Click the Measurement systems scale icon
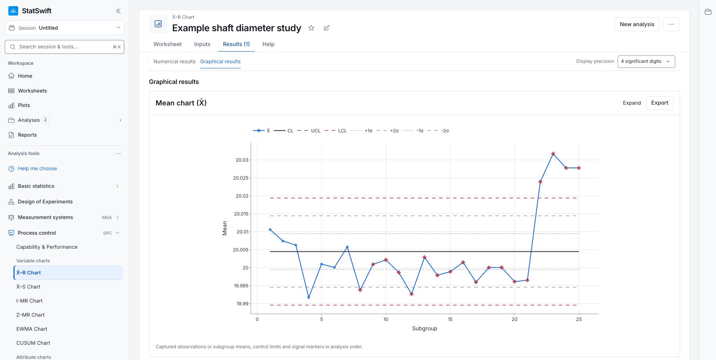Screen dimensions: 716x360 (11, 217)
